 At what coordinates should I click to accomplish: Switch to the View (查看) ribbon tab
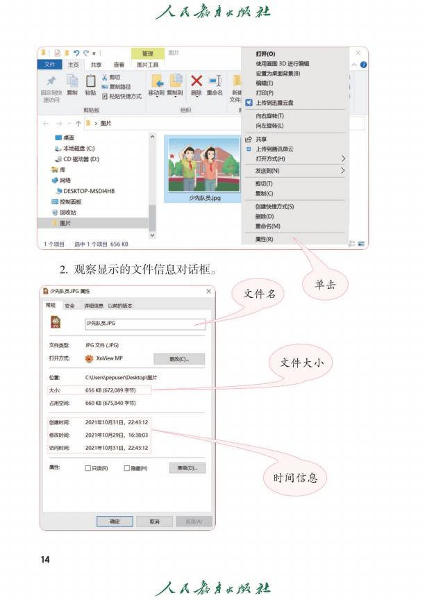[x=119, y=65]
